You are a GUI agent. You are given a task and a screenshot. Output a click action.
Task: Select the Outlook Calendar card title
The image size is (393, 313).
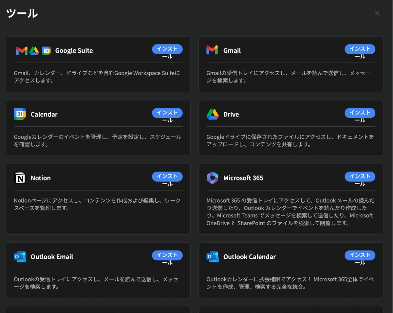250,257
